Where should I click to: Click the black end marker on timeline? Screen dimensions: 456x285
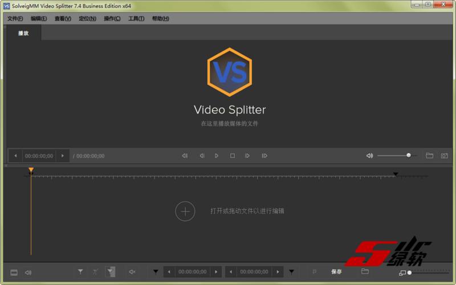pos(396,174)
